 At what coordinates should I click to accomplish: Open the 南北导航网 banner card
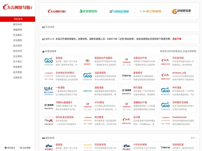pos(150,11)
